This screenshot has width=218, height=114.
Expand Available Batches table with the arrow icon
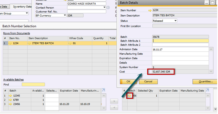pos(103,90)
